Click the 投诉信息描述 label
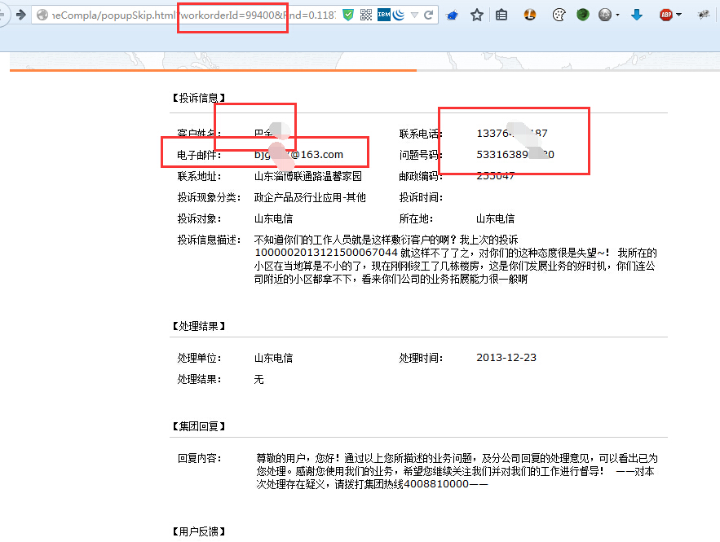 tap(209, 240)
